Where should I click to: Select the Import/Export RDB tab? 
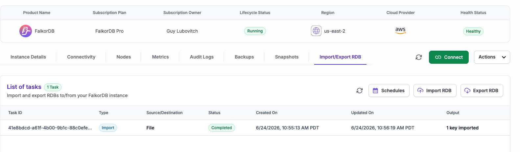340,57
